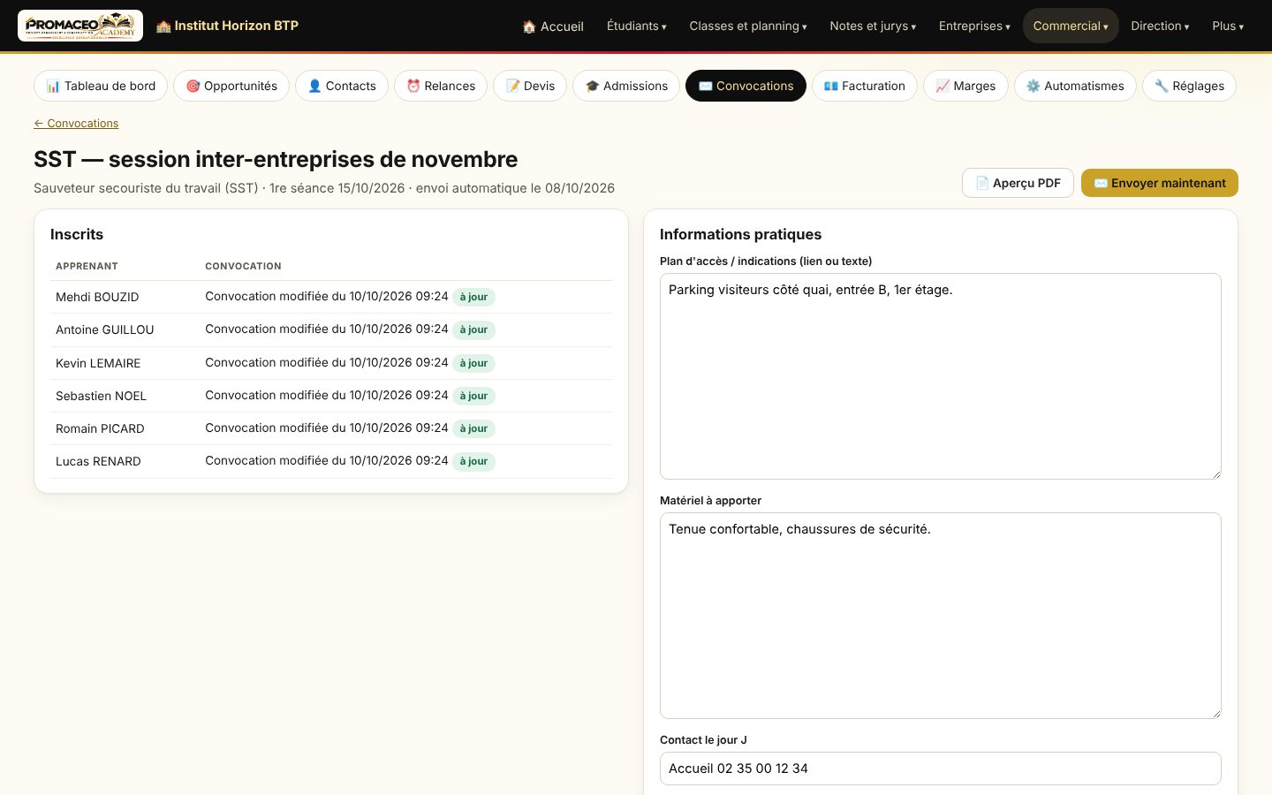Open the Réglages tab
Screen dimensions: 1272x795
tap(1189, 86)
